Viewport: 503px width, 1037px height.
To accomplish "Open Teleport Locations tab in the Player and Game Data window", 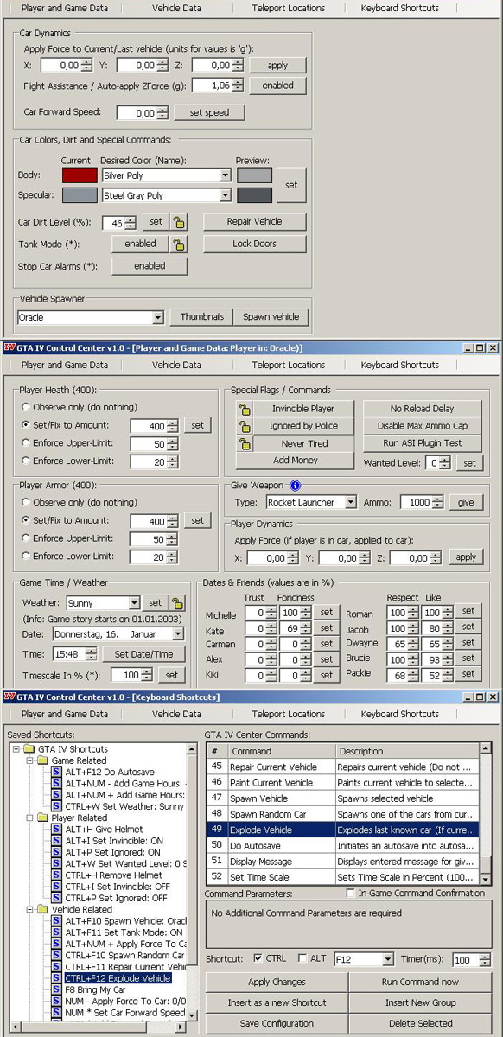I will 289,365.
